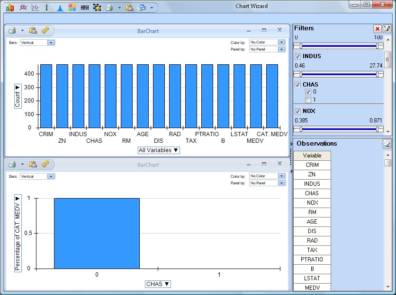This screenshot has height=295, width=396.
Task: Select PTRATIO in Observations list
Action: 312,260
